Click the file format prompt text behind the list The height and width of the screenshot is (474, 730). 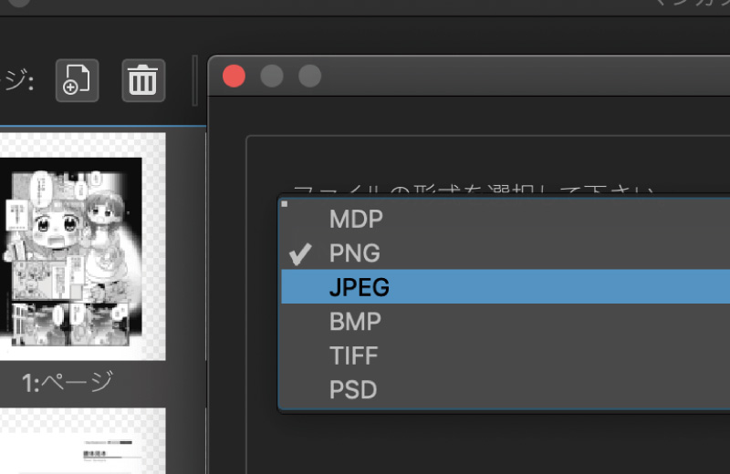click(474, 190)
